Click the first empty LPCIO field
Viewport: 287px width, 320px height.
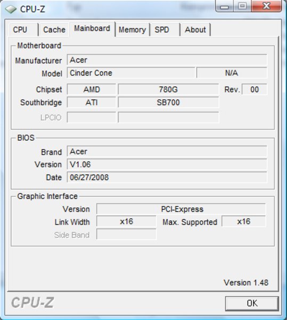(92, 117)
